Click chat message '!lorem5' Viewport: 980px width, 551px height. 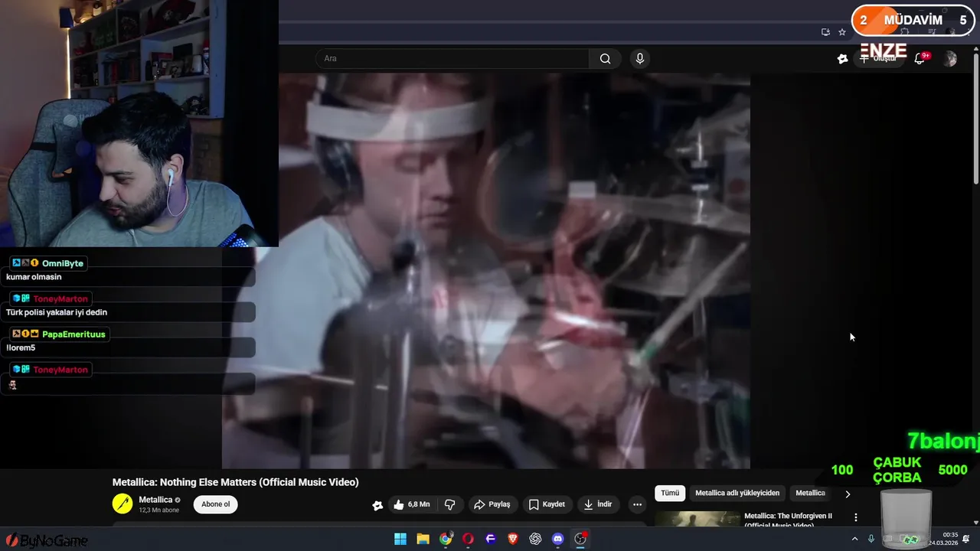coord(21,347)
